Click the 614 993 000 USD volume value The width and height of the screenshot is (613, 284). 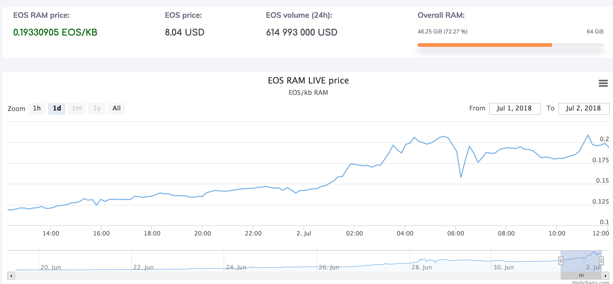(x=302, y=32)
